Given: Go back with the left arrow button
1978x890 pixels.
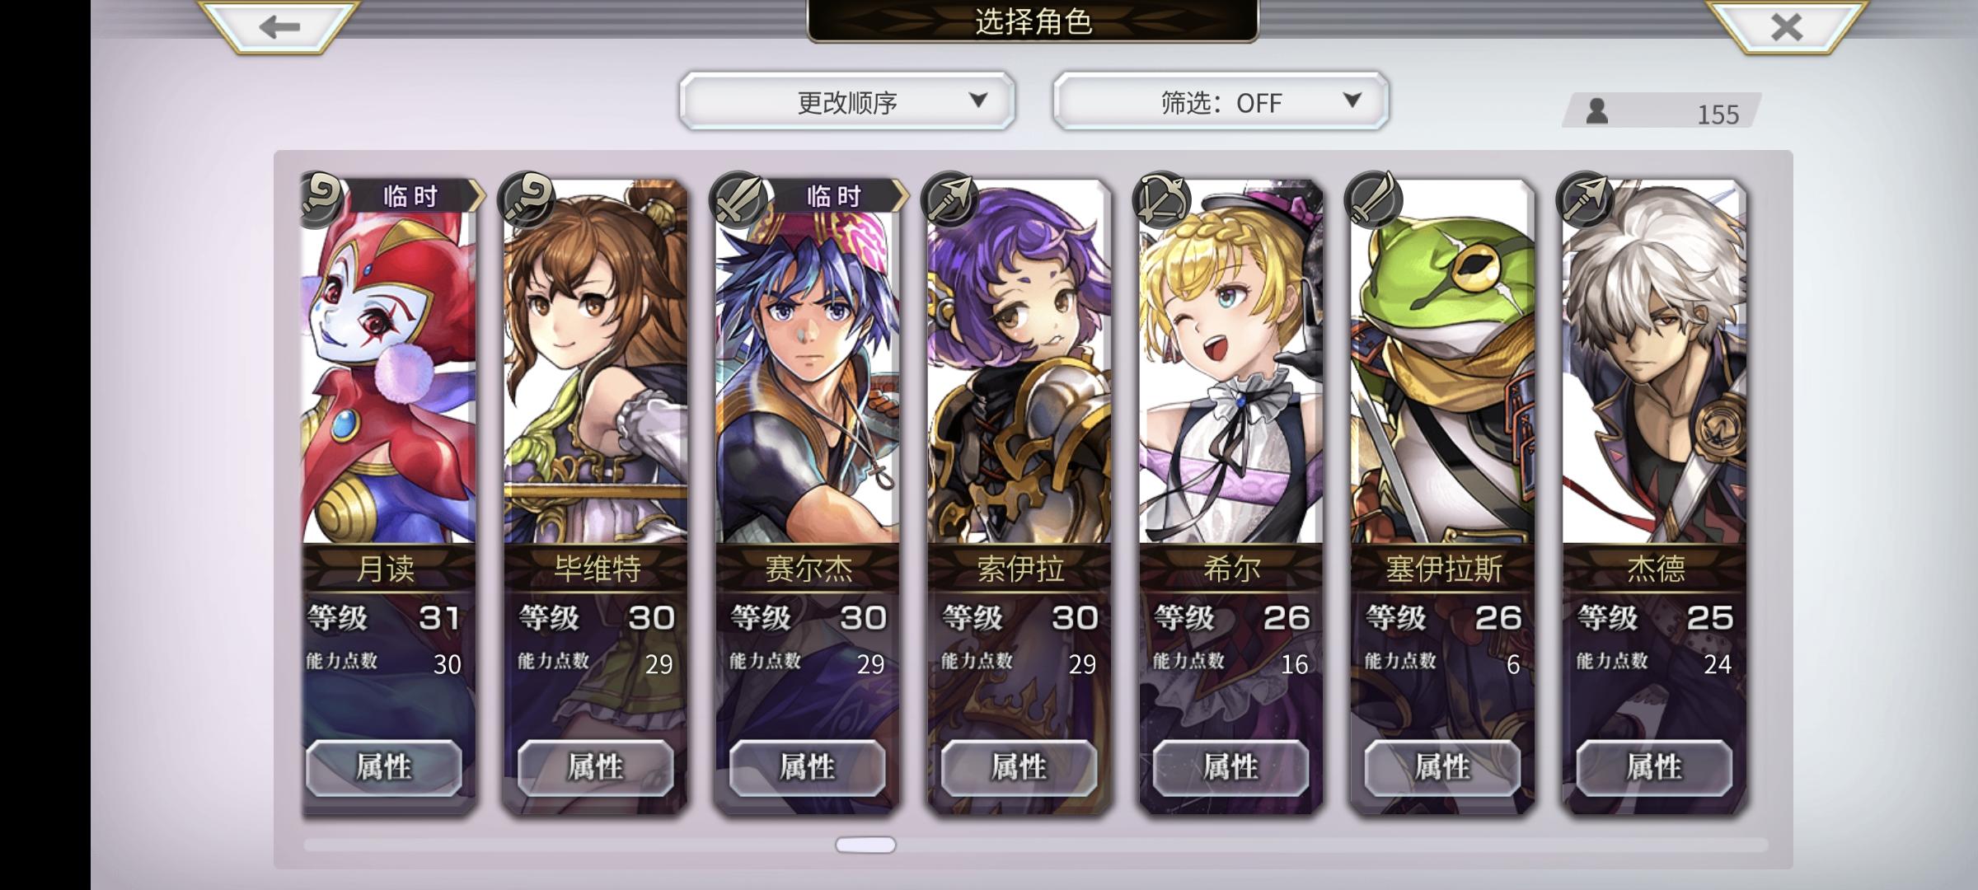Looking at the screenshot, I should tap(279, 27).
